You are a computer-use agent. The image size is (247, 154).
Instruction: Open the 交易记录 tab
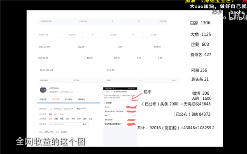43,100
